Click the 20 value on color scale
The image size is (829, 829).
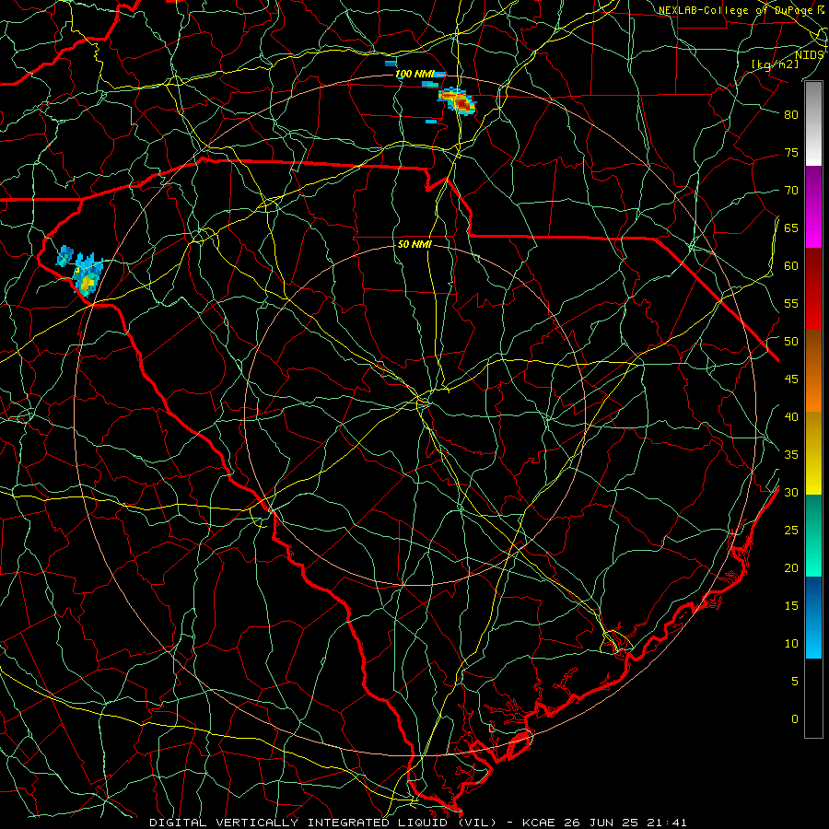[791, 567]
